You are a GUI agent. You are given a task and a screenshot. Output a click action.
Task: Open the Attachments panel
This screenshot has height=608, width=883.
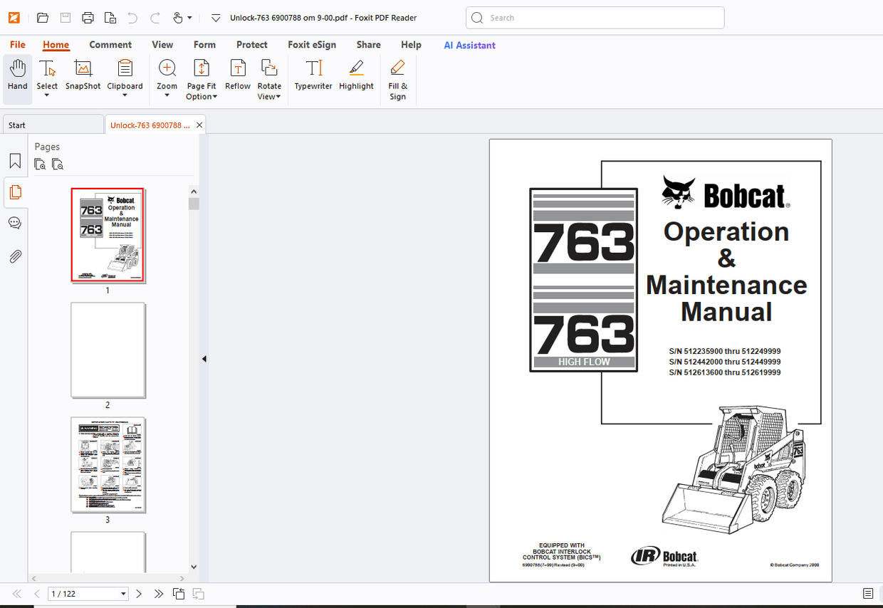point(15,256)
